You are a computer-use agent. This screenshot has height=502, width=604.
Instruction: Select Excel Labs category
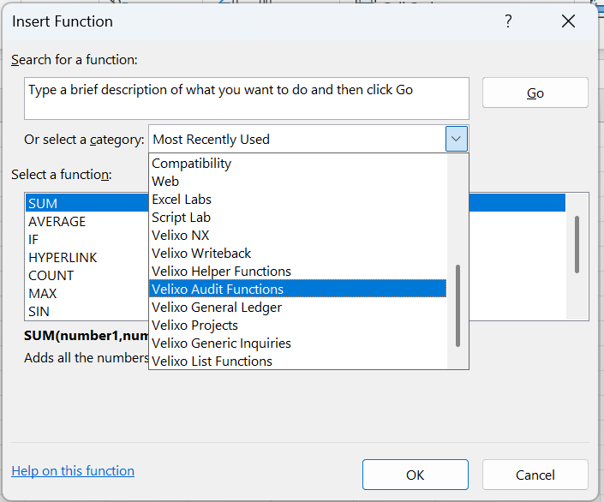(x=182, y=199)
